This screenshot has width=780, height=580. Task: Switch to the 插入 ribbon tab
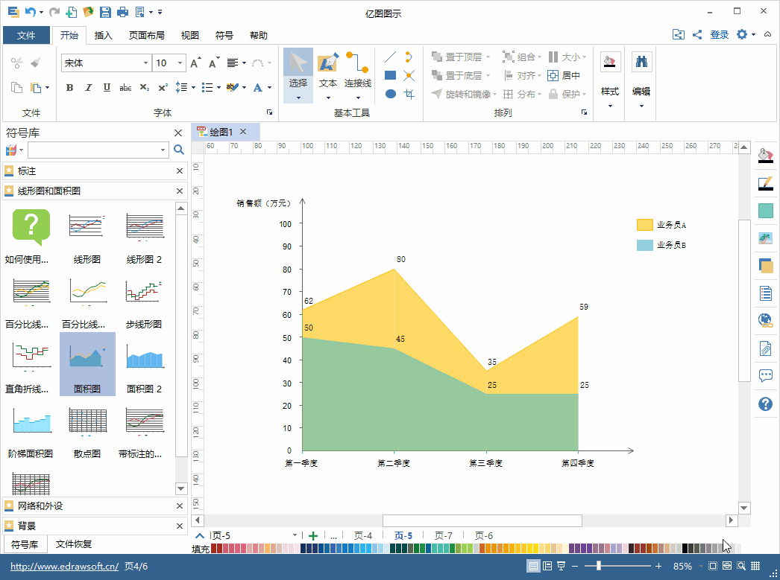pyautogui.click(x=104, y=35)
